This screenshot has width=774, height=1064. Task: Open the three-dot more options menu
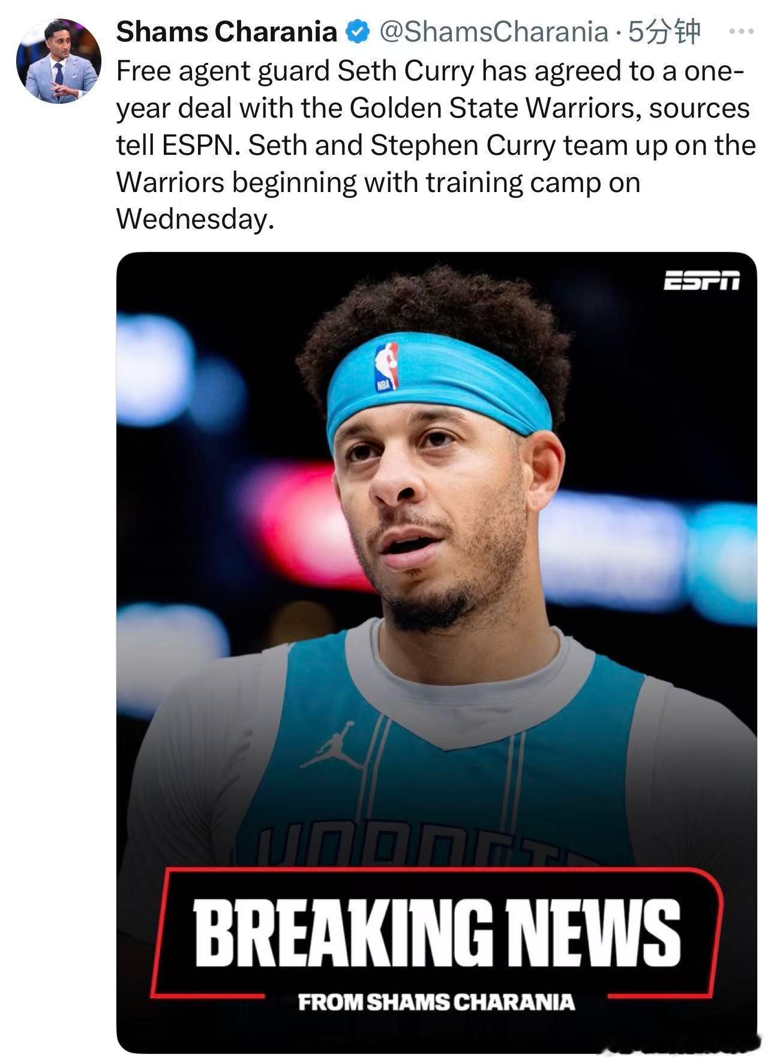tap(740, 31)
